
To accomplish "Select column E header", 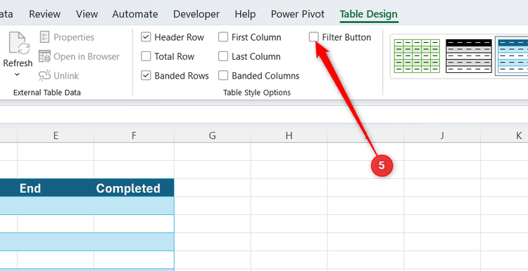I will click(x=56, y=135).
